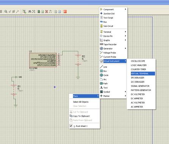Select Sub-Circuit in the Place menu
Viewport: 169px width, 144px height.
113,26
